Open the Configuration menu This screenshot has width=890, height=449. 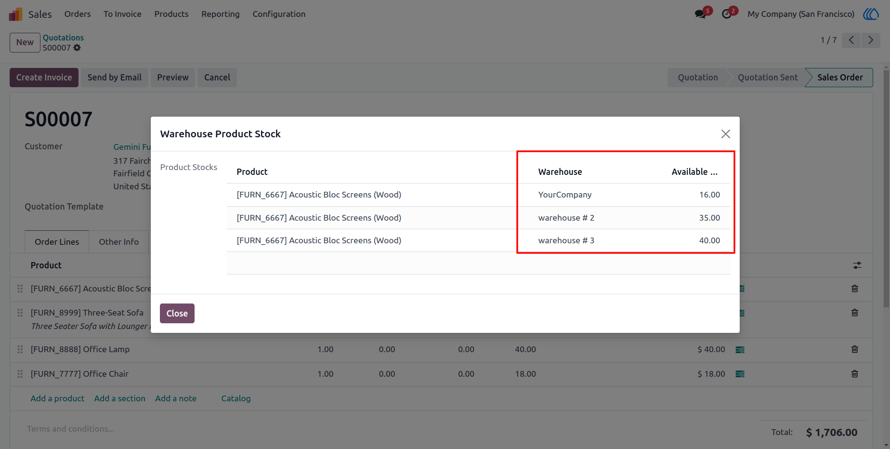click(279, 14)
